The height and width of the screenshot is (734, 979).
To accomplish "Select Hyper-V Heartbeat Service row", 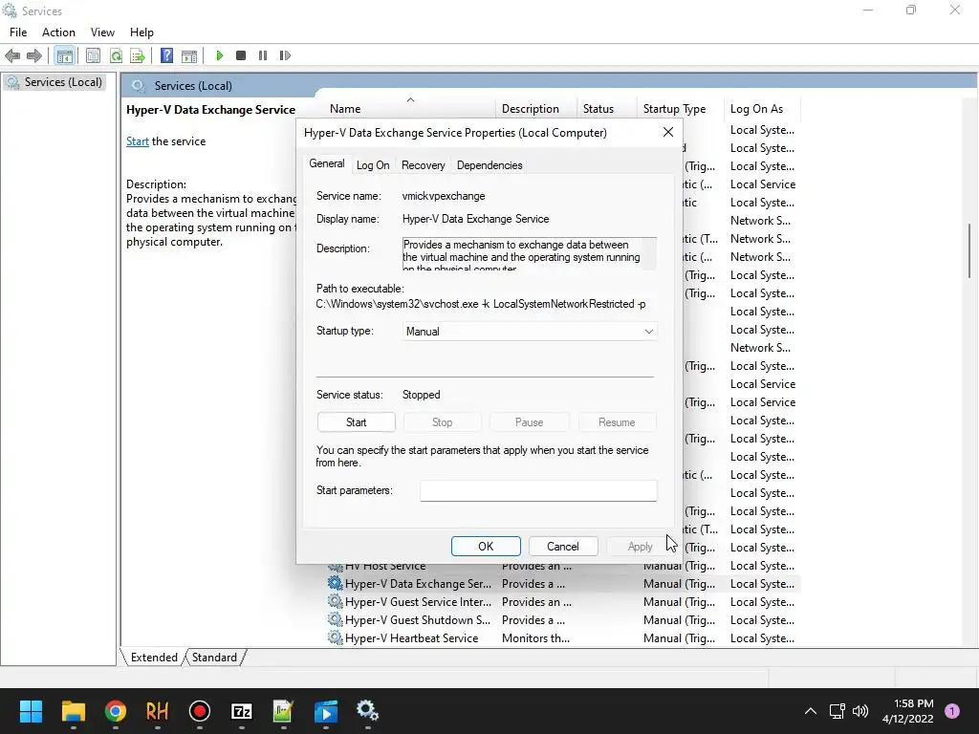I will click(x=562, y=638).
